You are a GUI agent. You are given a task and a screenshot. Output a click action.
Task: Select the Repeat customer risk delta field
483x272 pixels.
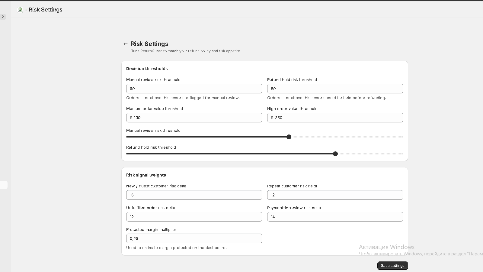point(335,195)
